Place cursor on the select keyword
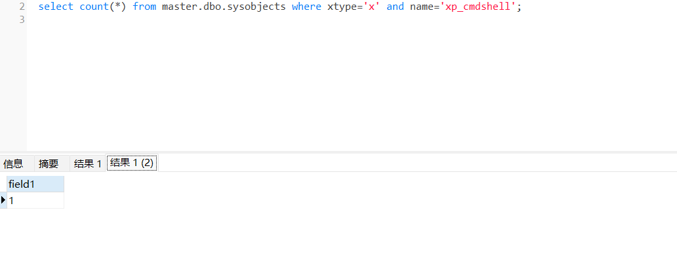The image size is (677, 254). [56, 7]
